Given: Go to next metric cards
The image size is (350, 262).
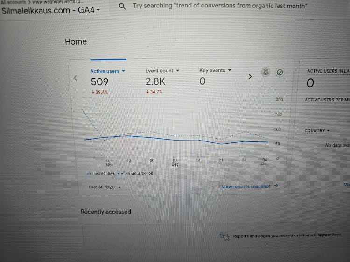Looking at the screenshot, I should (x=250, y=76).
